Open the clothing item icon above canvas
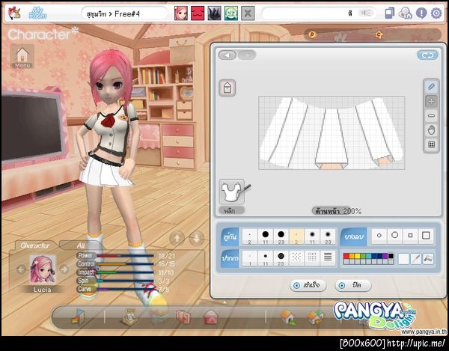This screenshot has width=449, height=351. tap(227, 88)
